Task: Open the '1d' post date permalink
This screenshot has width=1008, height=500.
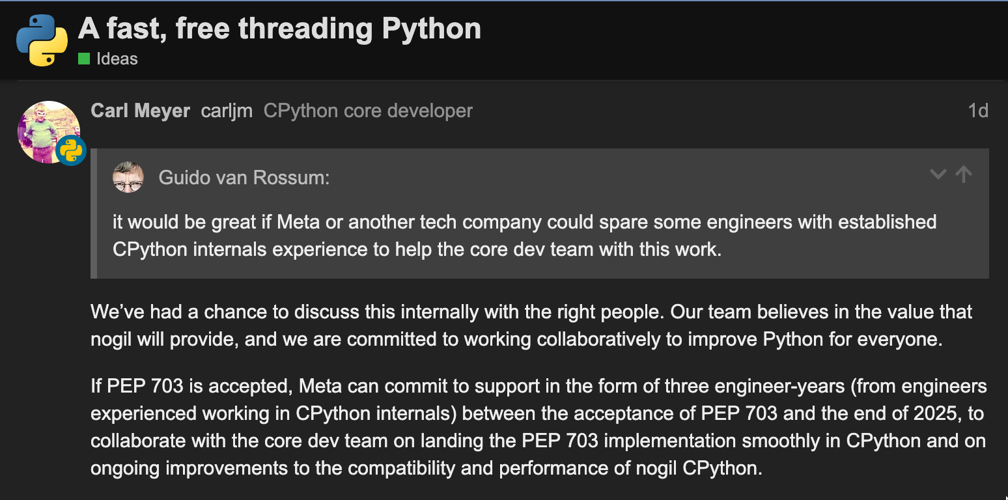Action: (978, 111)
